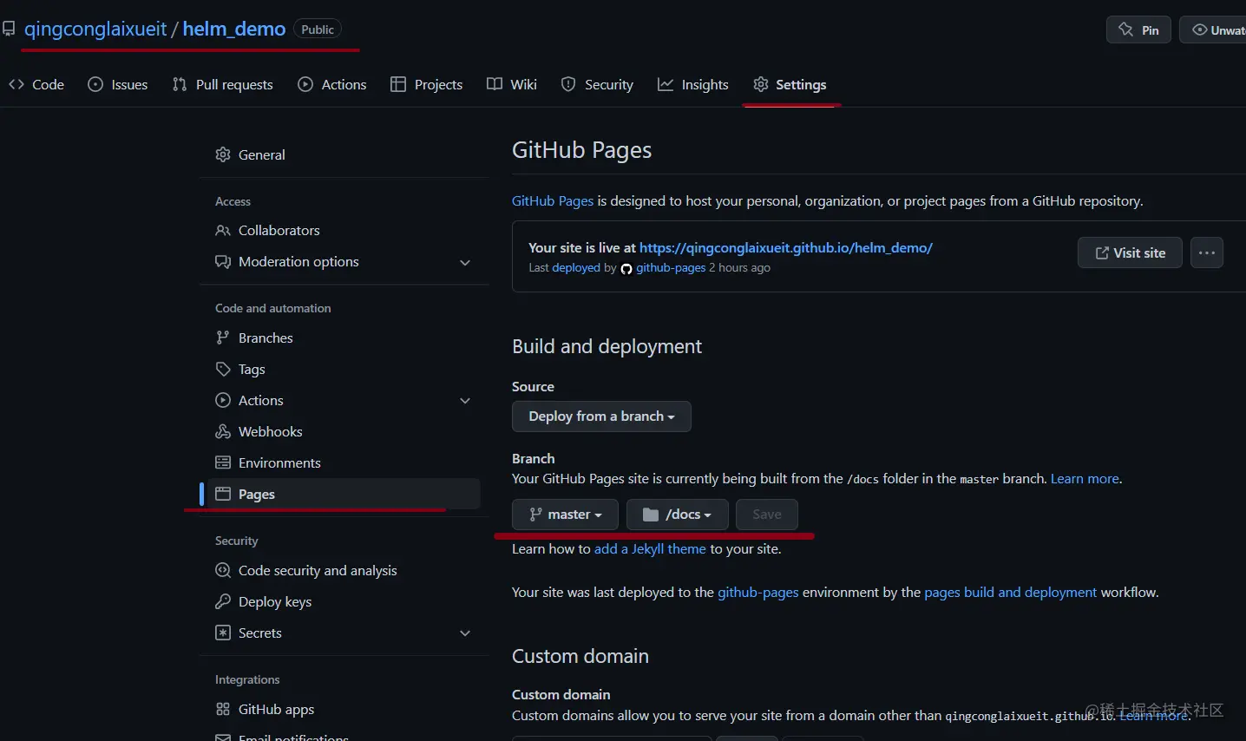Click the disabled Save button
This screenshot has height=741, width=1246.
(767, 515)
